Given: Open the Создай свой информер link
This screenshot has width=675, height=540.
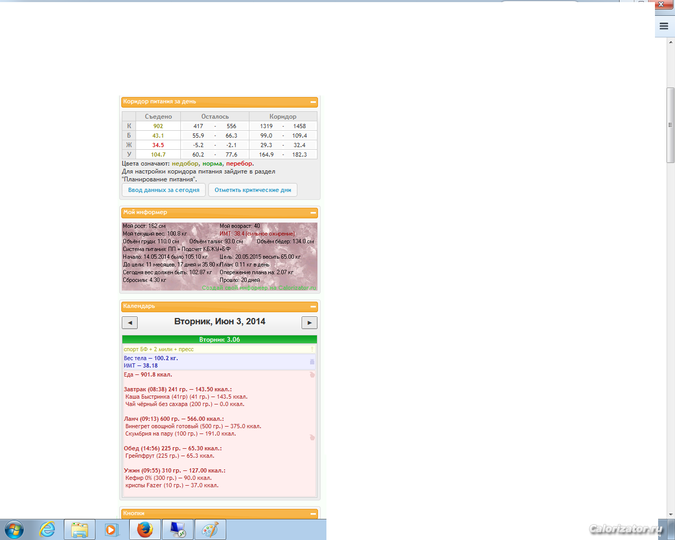Looking at the screenshot, I should [x=259, y=288].
